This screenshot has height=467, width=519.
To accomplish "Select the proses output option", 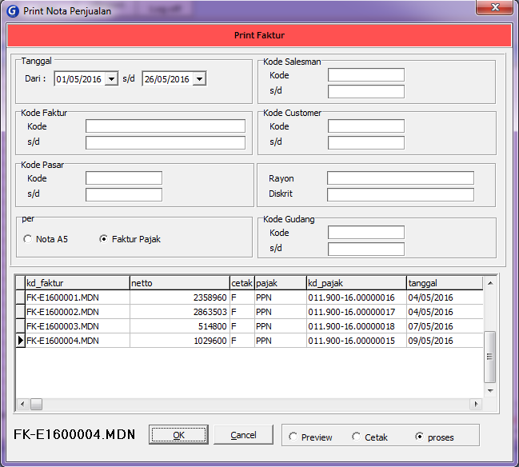I will coord(420,437).
